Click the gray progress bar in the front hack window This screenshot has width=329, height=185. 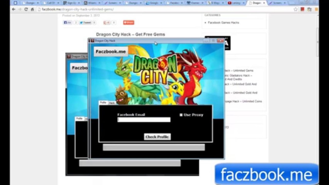[x=154, y=147]
